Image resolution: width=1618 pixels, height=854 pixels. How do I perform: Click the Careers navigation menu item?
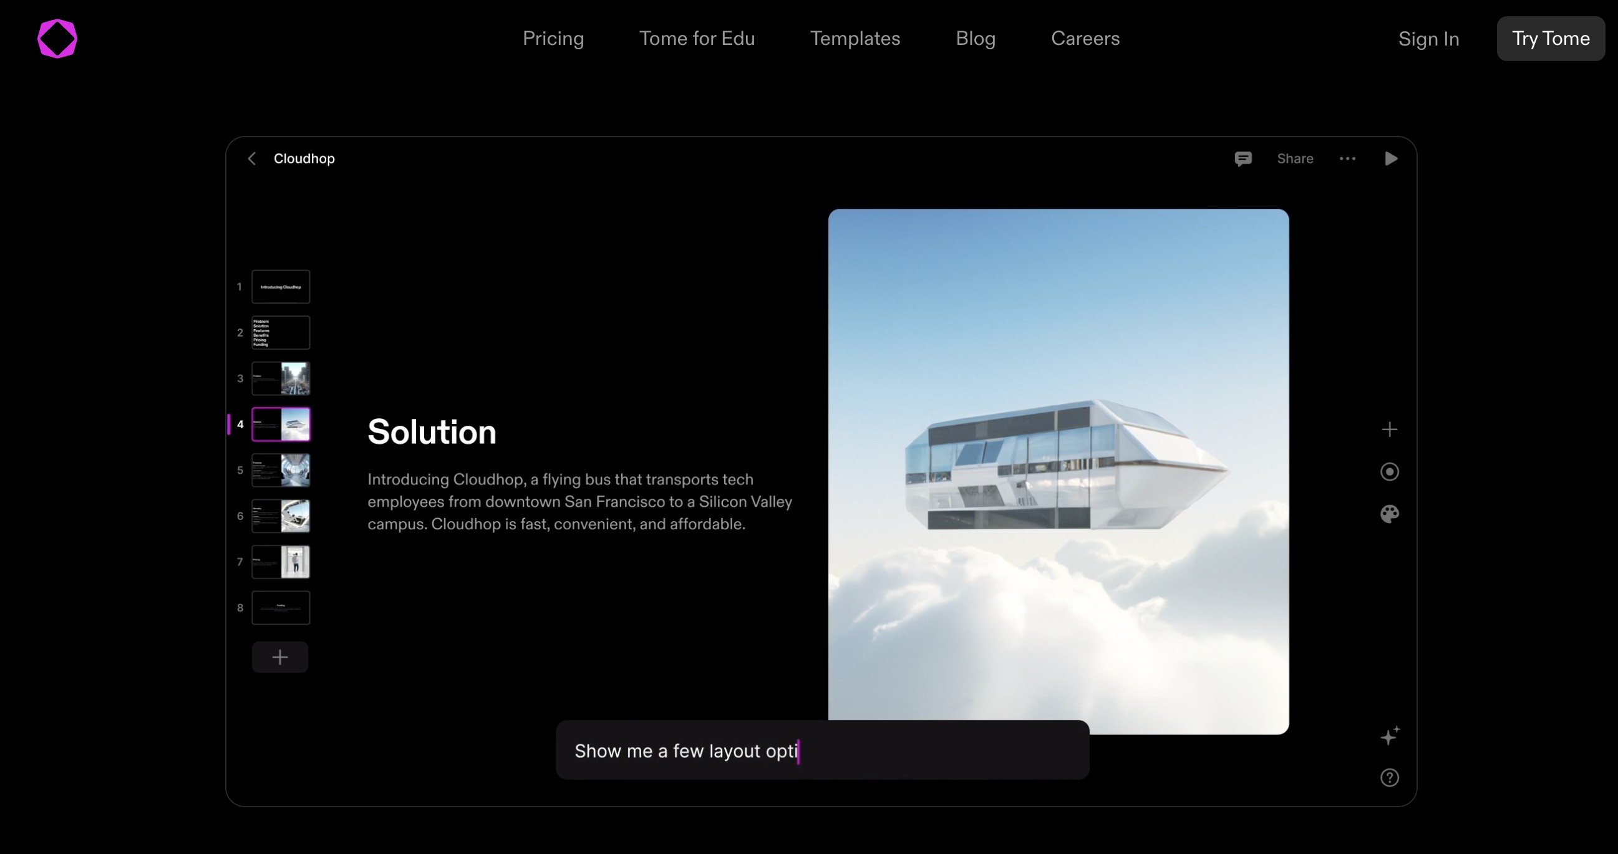click(x=1084, y=39)
